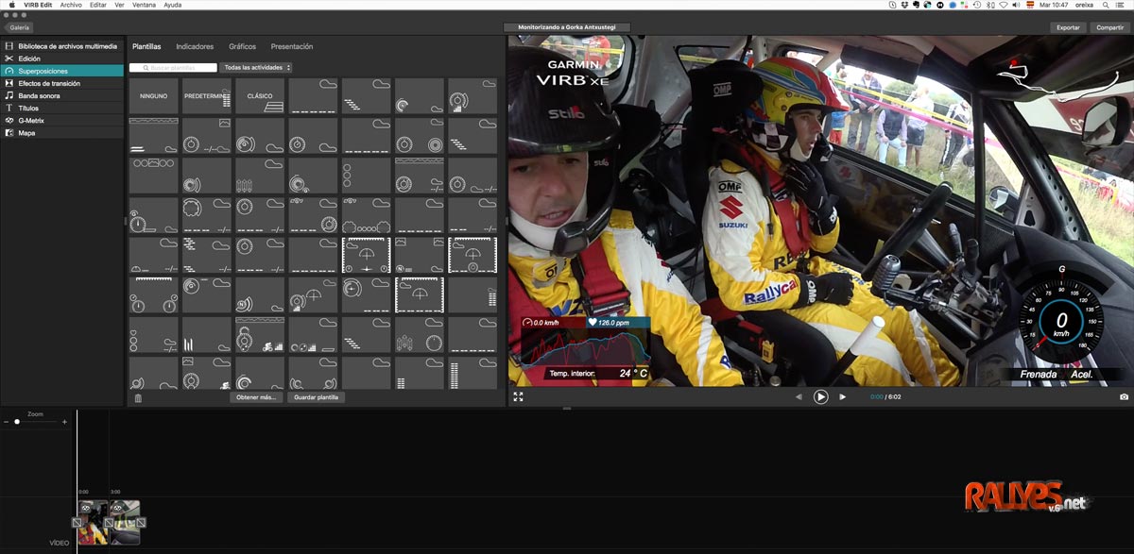Click the trash icon below templates
The height and width of the screenshot is (554, 1134).
138,398
